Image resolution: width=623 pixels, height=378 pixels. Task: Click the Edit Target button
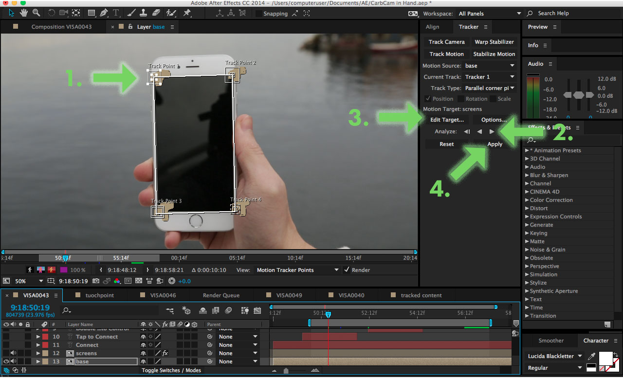447,120
